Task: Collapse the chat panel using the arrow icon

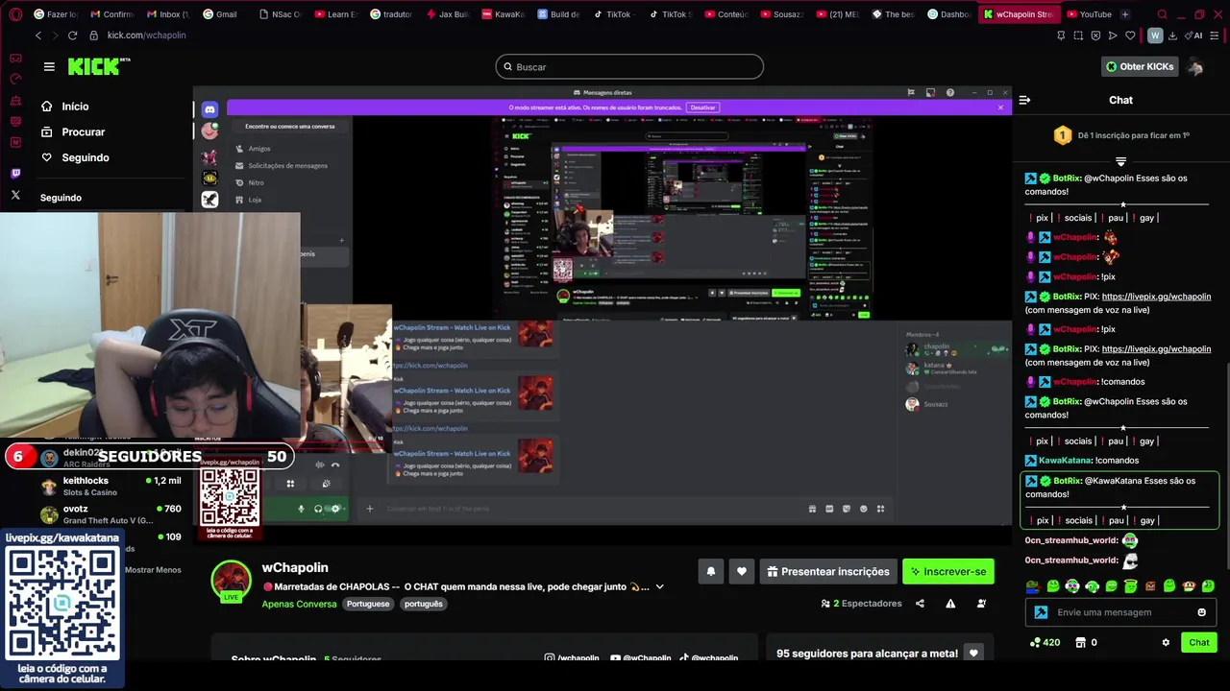Action: pyautogui.click(x=1024, y=100)
